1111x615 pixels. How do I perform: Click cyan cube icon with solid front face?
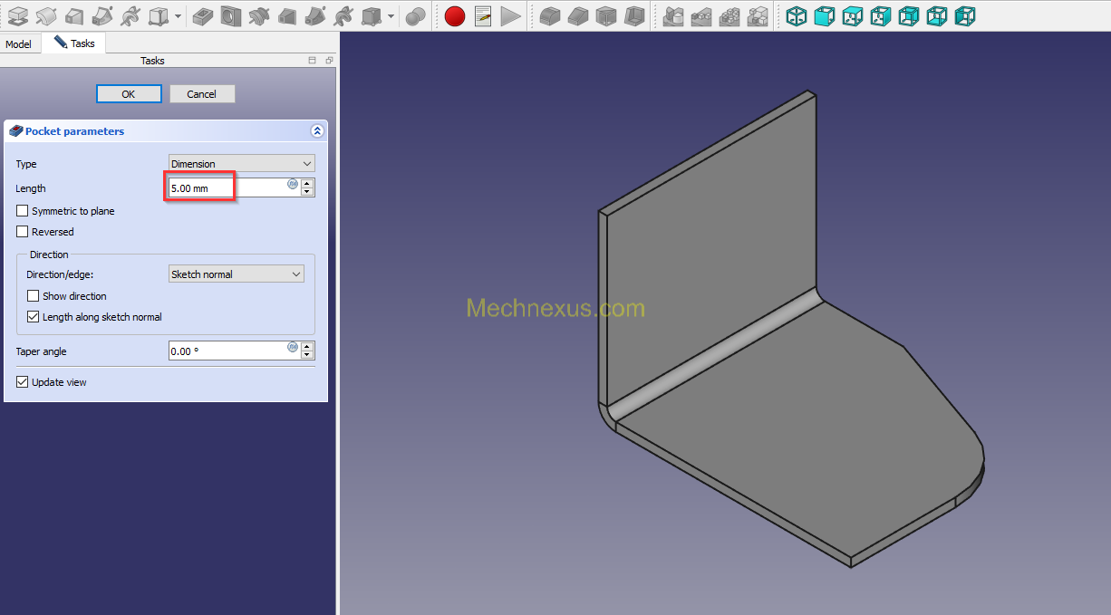coord(825,15)
